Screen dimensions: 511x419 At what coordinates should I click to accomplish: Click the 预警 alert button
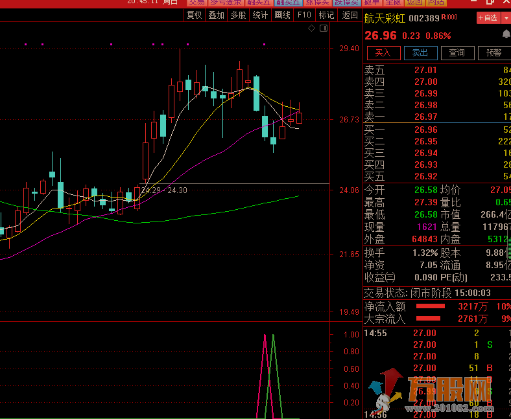pos(494,52)
